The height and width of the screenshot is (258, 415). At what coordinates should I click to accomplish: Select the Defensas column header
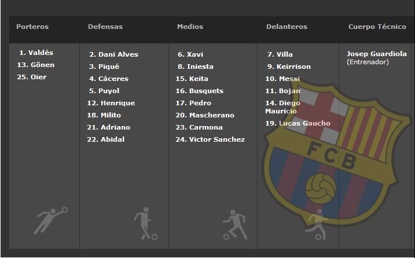(105, 27)
